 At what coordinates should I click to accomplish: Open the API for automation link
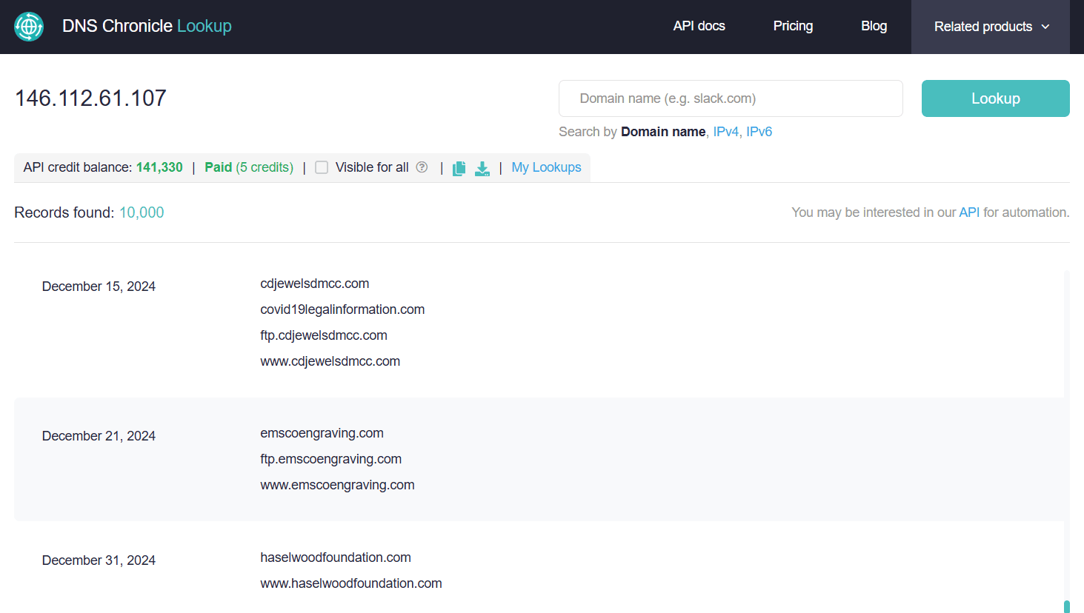pyautogui.click(x=969, y=212)
